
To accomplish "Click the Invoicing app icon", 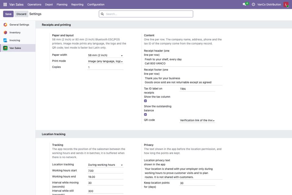I will coord(5,40).
